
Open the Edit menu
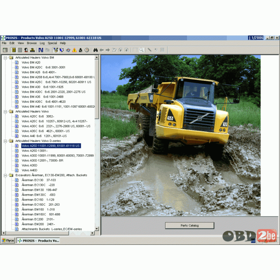coord(12,43)
